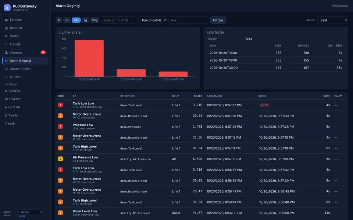Click the AI / MCP sparkle icon

[6, 77]
